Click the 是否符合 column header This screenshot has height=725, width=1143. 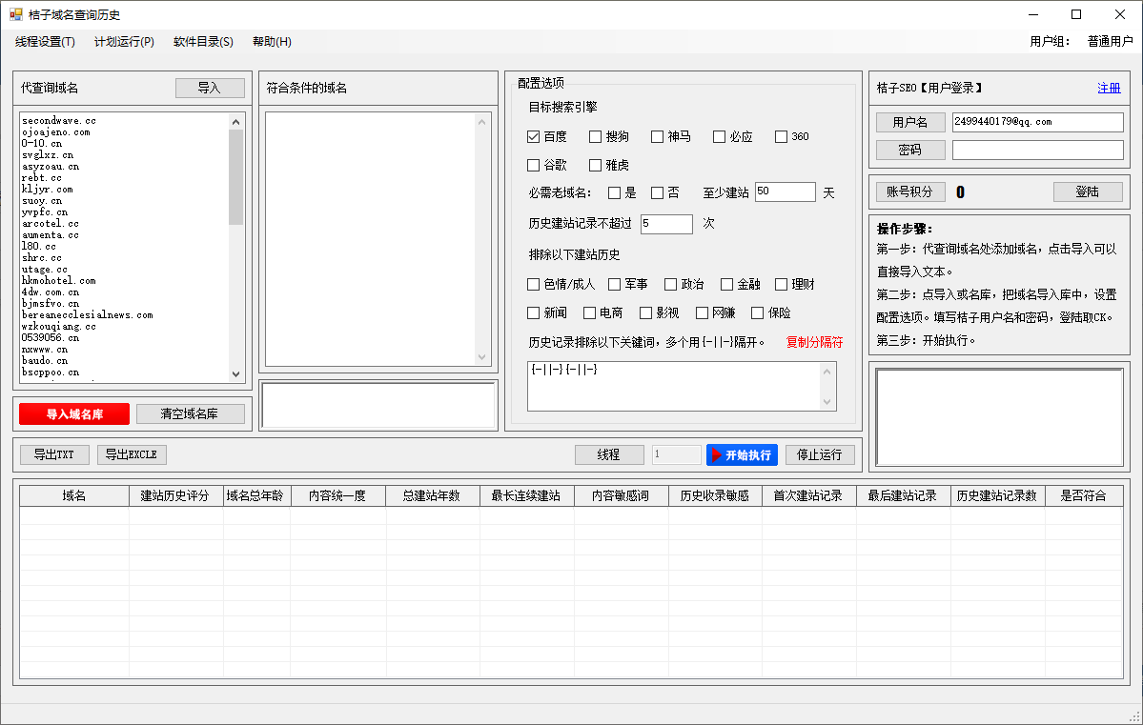(x=1084, y=496)
